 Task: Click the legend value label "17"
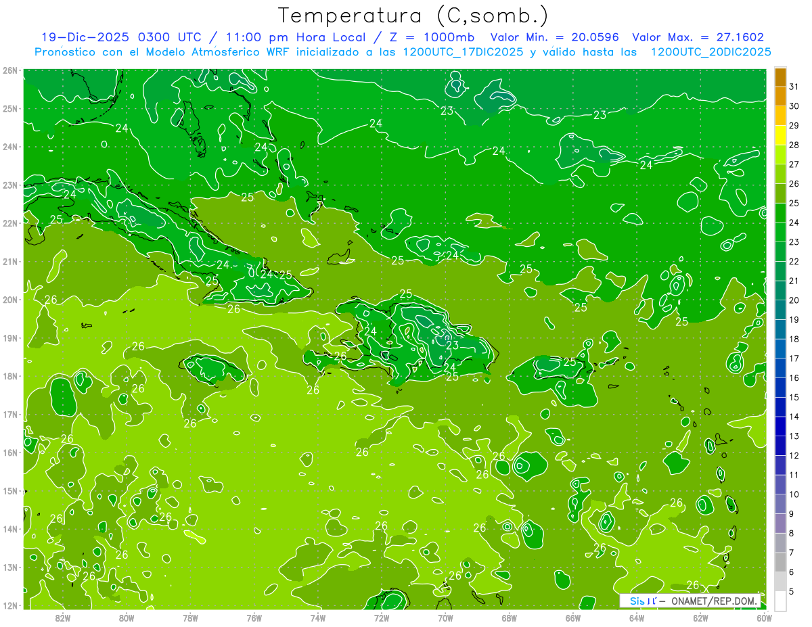click(794, 358)
